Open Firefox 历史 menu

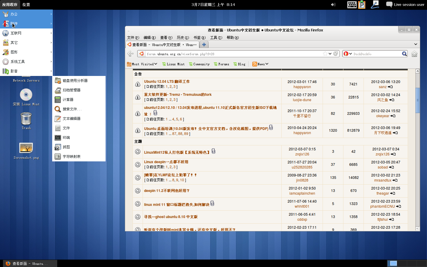click(x=183, y=38)
